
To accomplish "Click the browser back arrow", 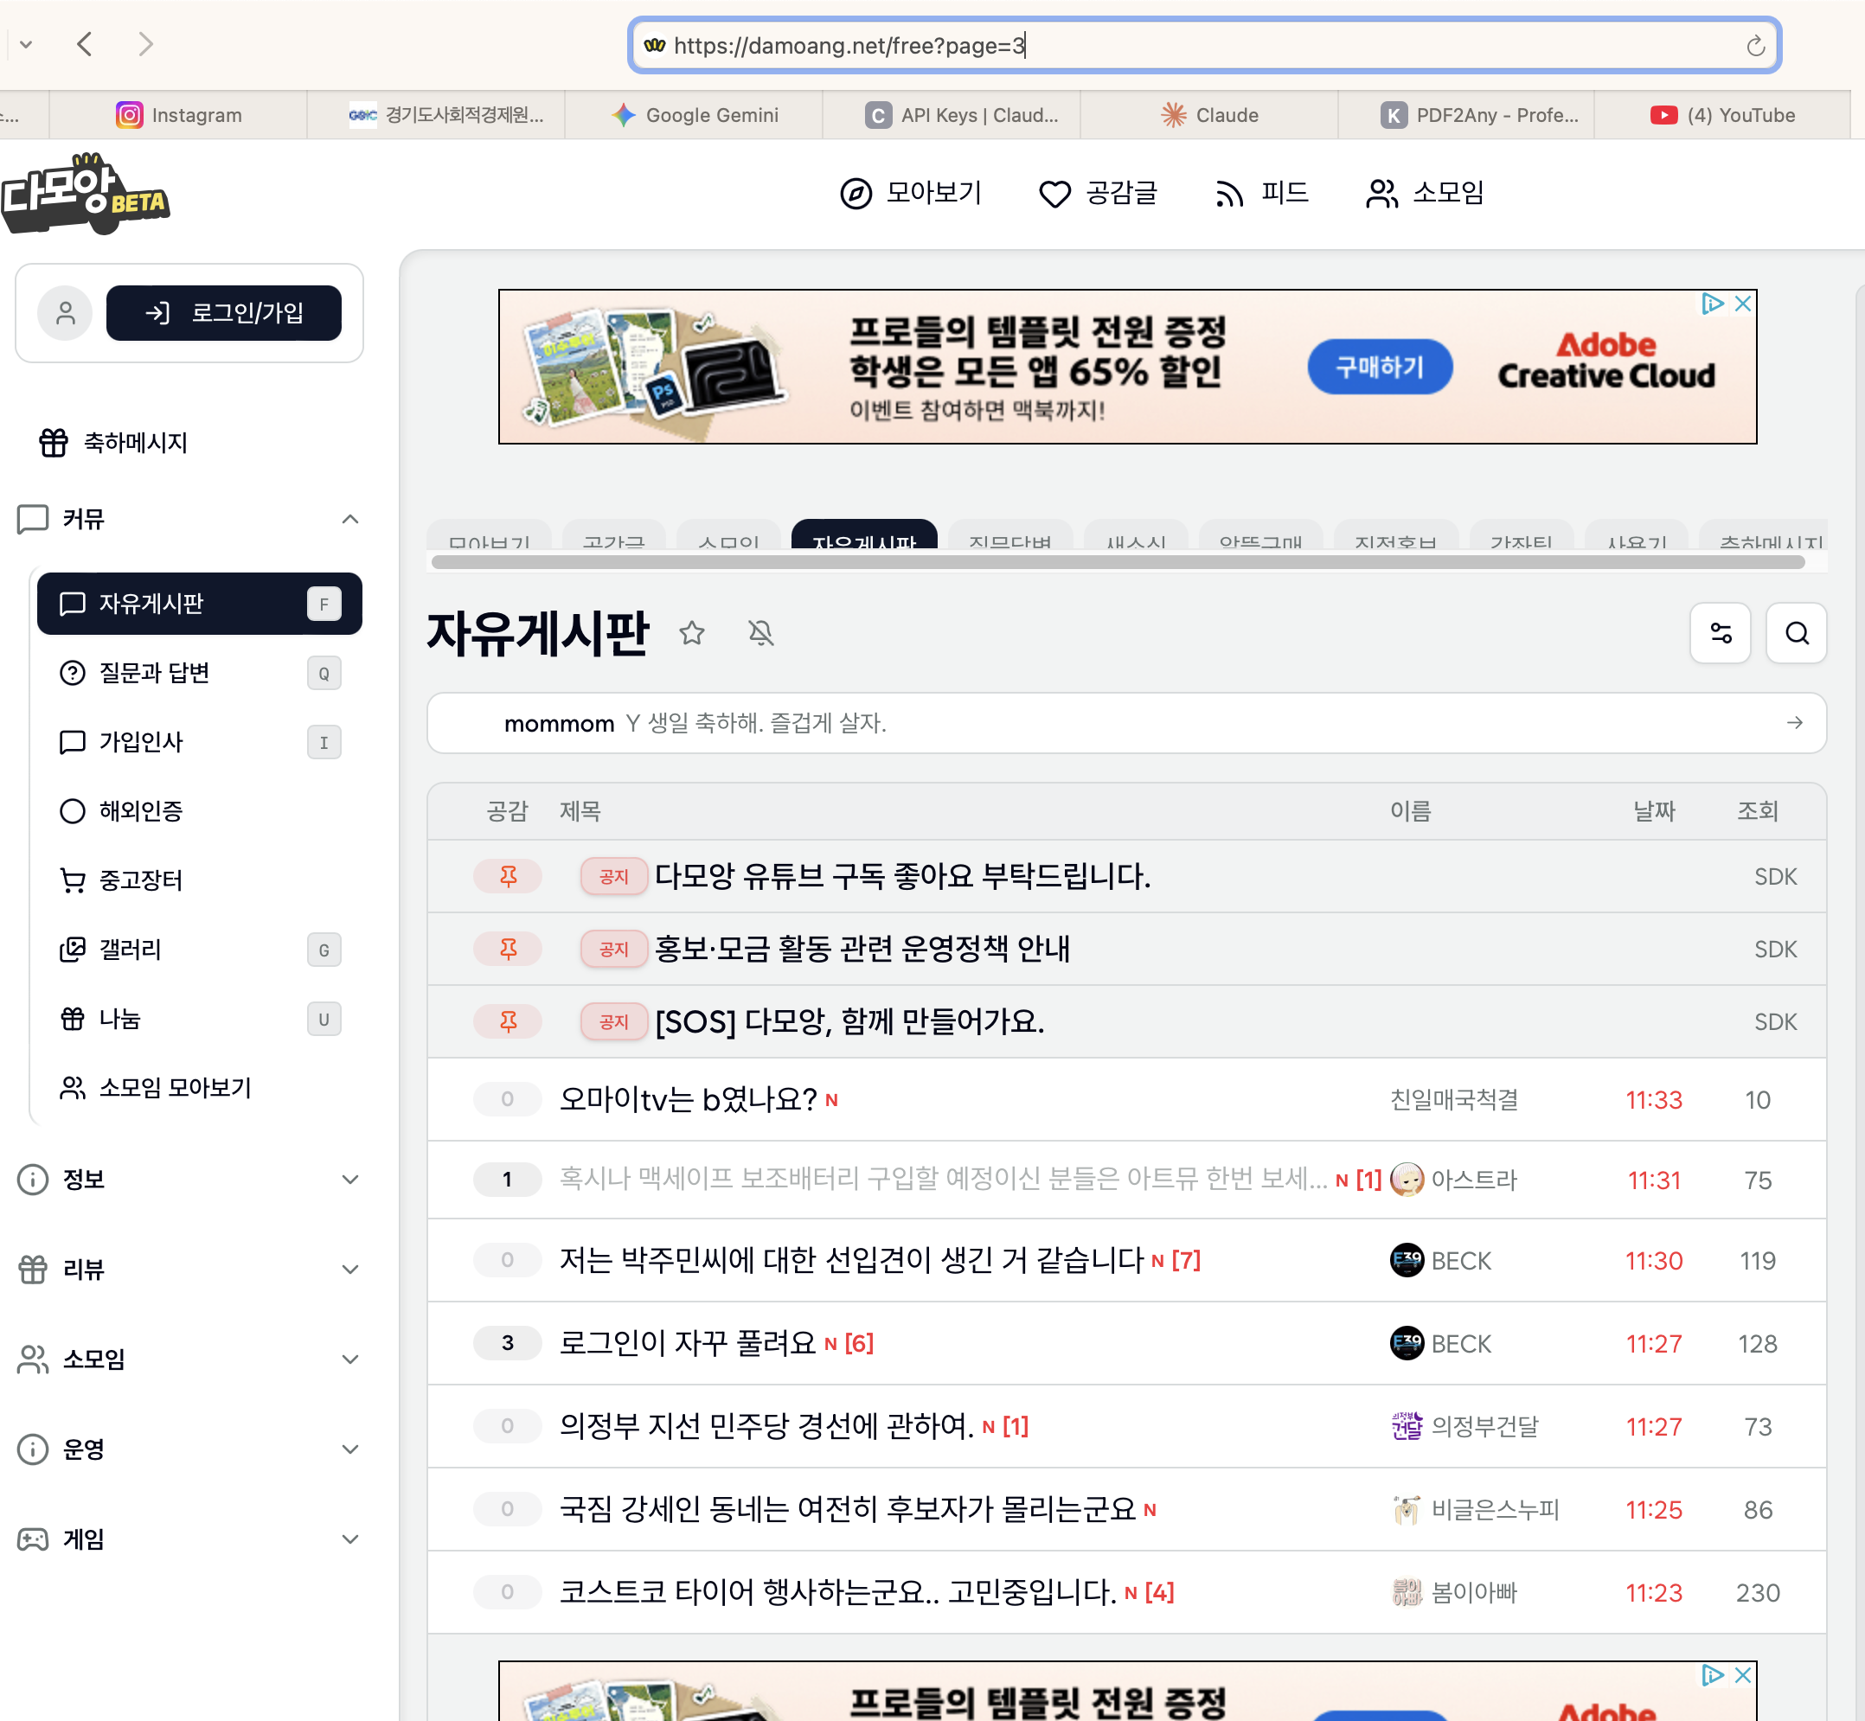I will tap(85, 44).
